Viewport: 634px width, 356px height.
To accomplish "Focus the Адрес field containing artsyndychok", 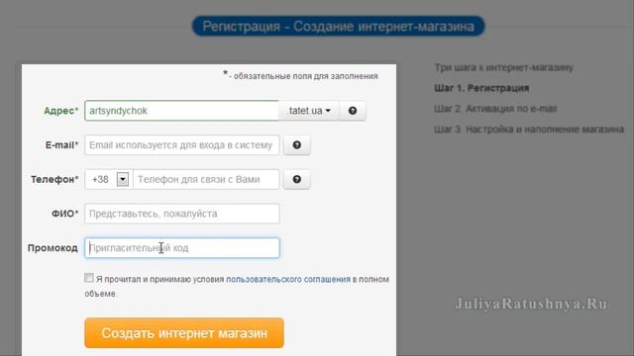I will tap(181, 111).
